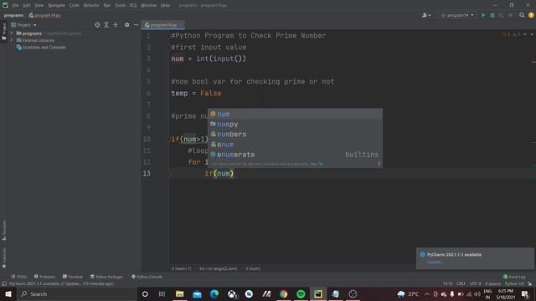Open the Run menu
The height and width of the screenshot is (301, 536).
tap(107, 6)
